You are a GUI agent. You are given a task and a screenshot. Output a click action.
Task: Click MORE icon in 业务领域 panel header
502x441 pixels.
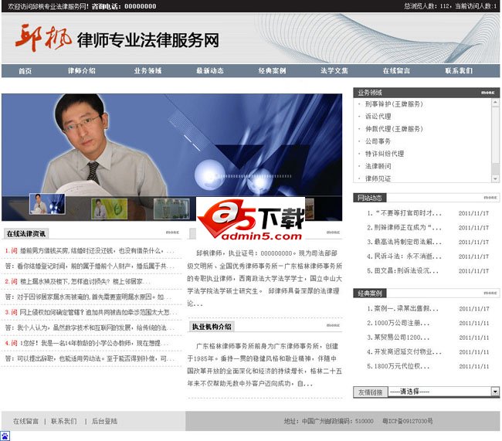click(x=488, y=92)
